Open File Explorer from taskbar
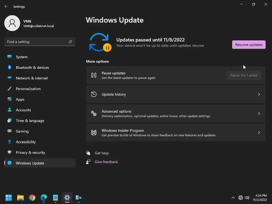The width and height of the screenshot is (272, 204). click(x=20, y=197)
